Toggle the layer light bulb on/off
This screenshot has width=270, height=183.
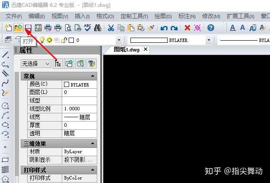41,40
